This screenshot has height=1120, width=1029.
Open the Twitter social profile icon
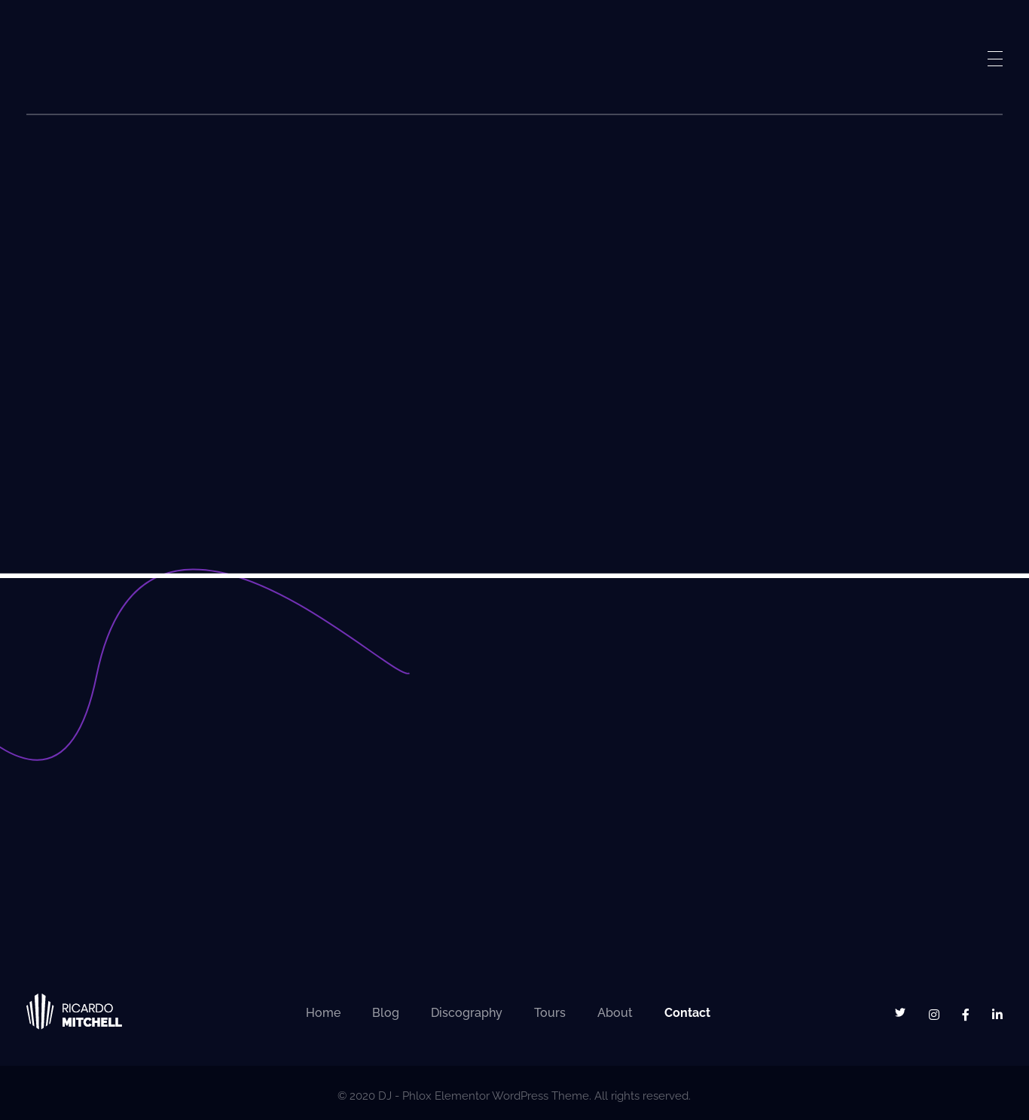click(899, 1012)
